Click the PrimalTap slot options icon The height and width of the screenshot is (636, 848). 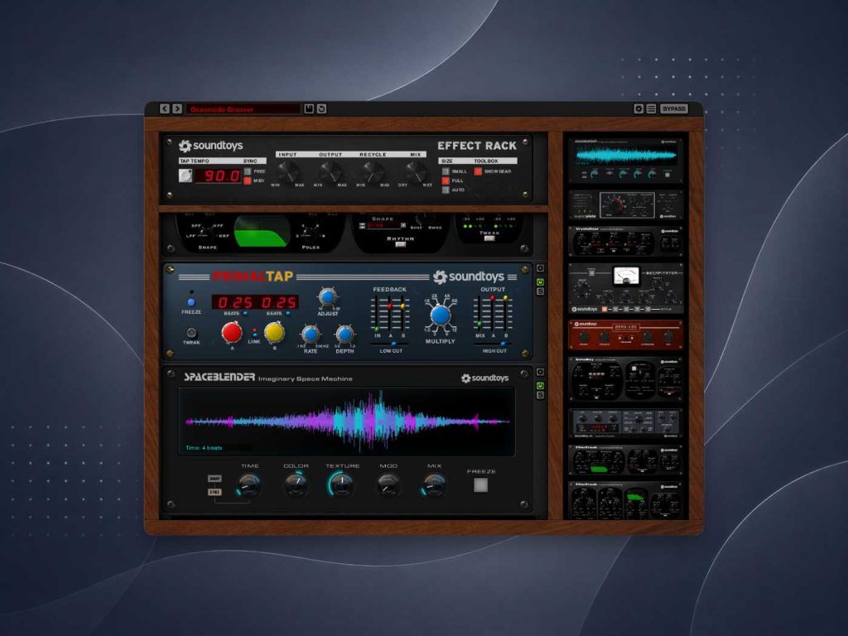(540, 268)
